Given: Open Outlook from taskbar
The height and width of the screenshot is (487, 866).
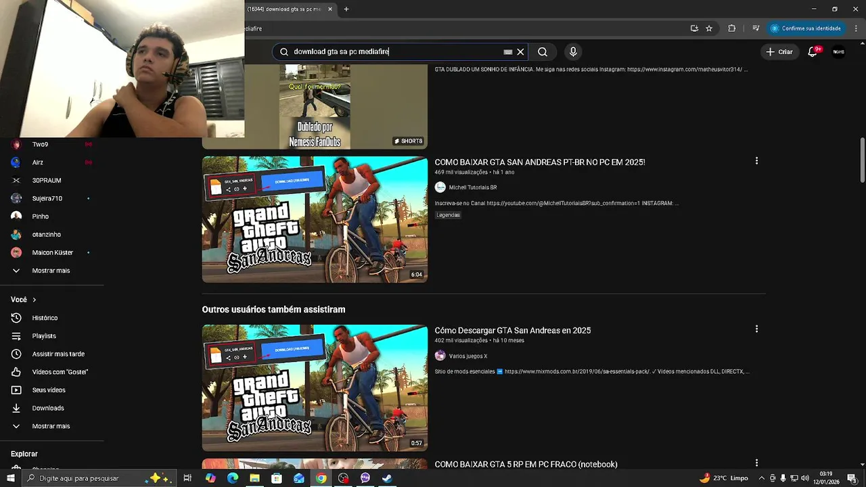Looking at the screenshot, I should [299, 478].
